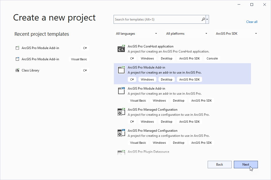
Task: Click recent Visual Basic Module Add-in icon
Action: click(17, 59)
